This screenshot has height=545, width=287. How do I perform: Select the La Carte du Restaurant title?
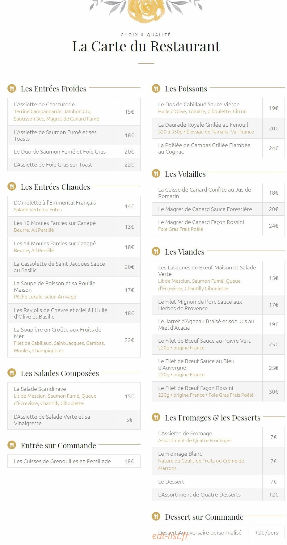pyautogui.click(x=146, y=46)
